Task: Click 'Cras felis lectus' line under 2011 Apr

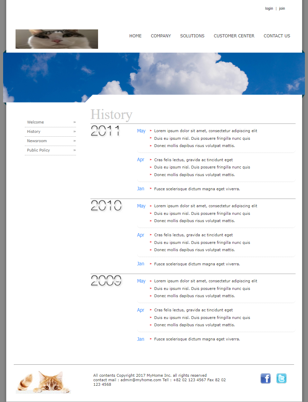Action: coord(193,160)
